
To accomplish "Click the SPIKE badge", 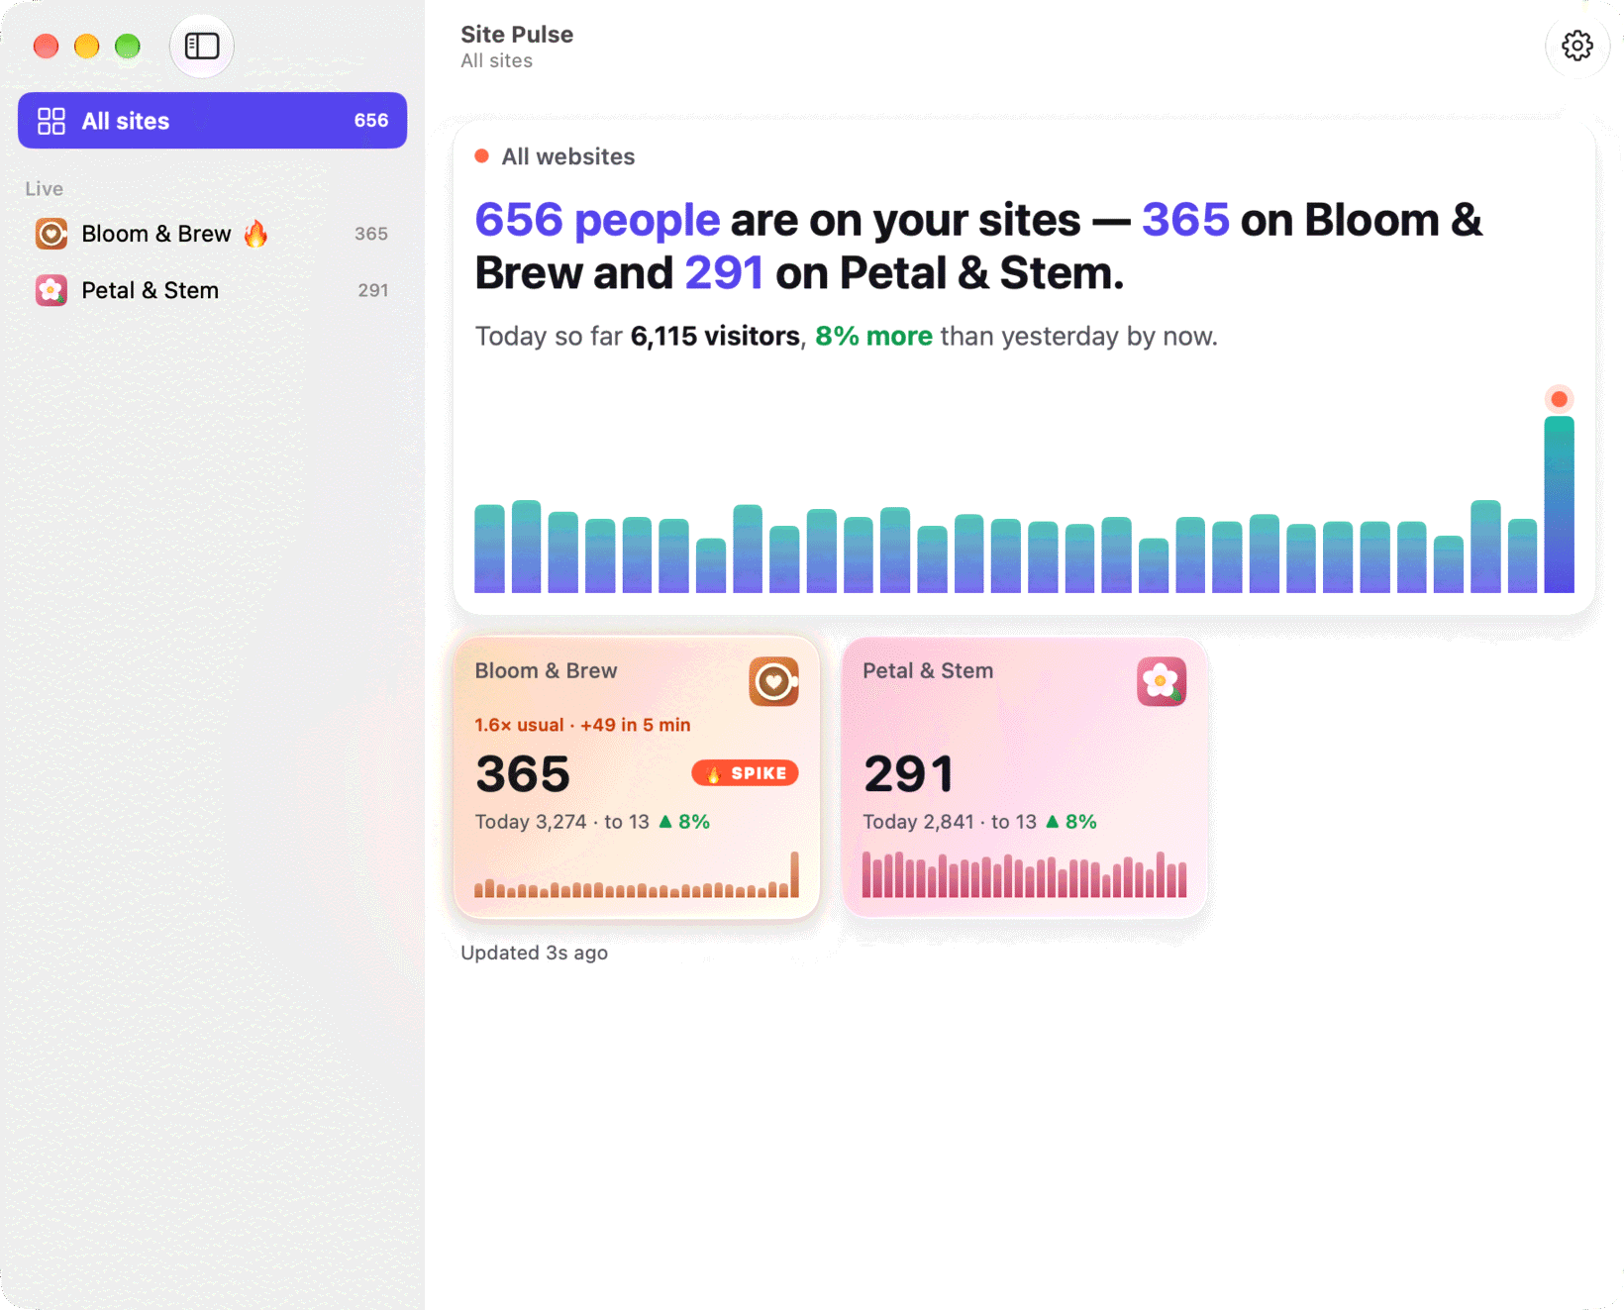I will click(x=745, y=773).
